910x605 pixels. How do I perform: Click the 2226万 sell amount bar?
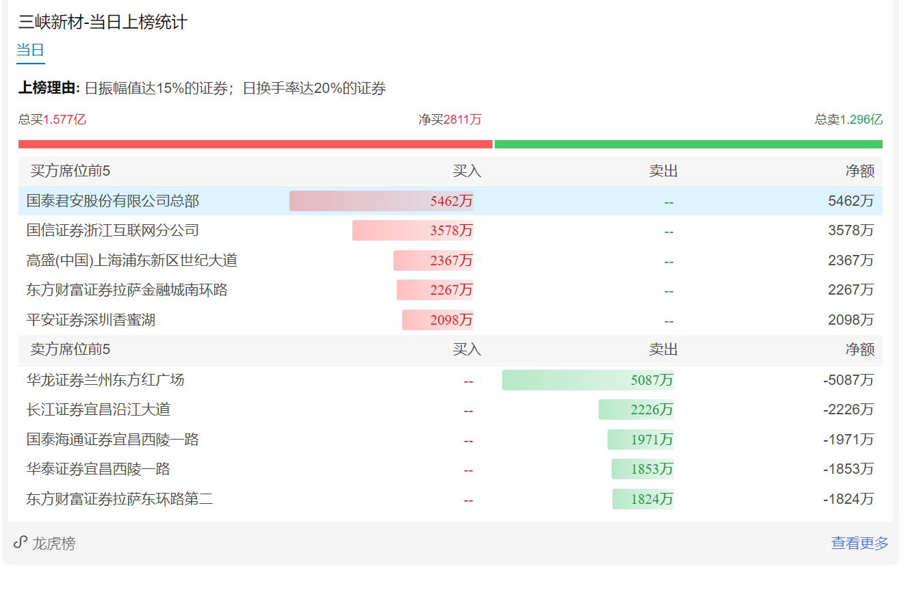point(636,409)
